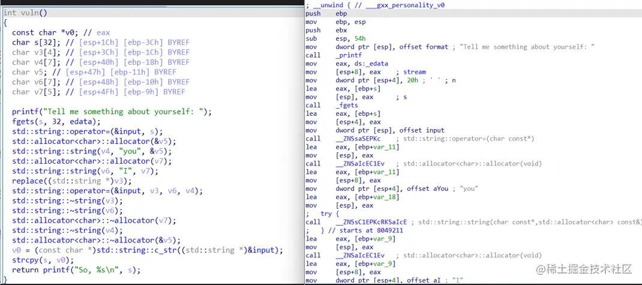Click the 'call __ZNSsaSEPKc' instruction
The width and height of the screenshot is (642, 285).
[x=343, y=139]
